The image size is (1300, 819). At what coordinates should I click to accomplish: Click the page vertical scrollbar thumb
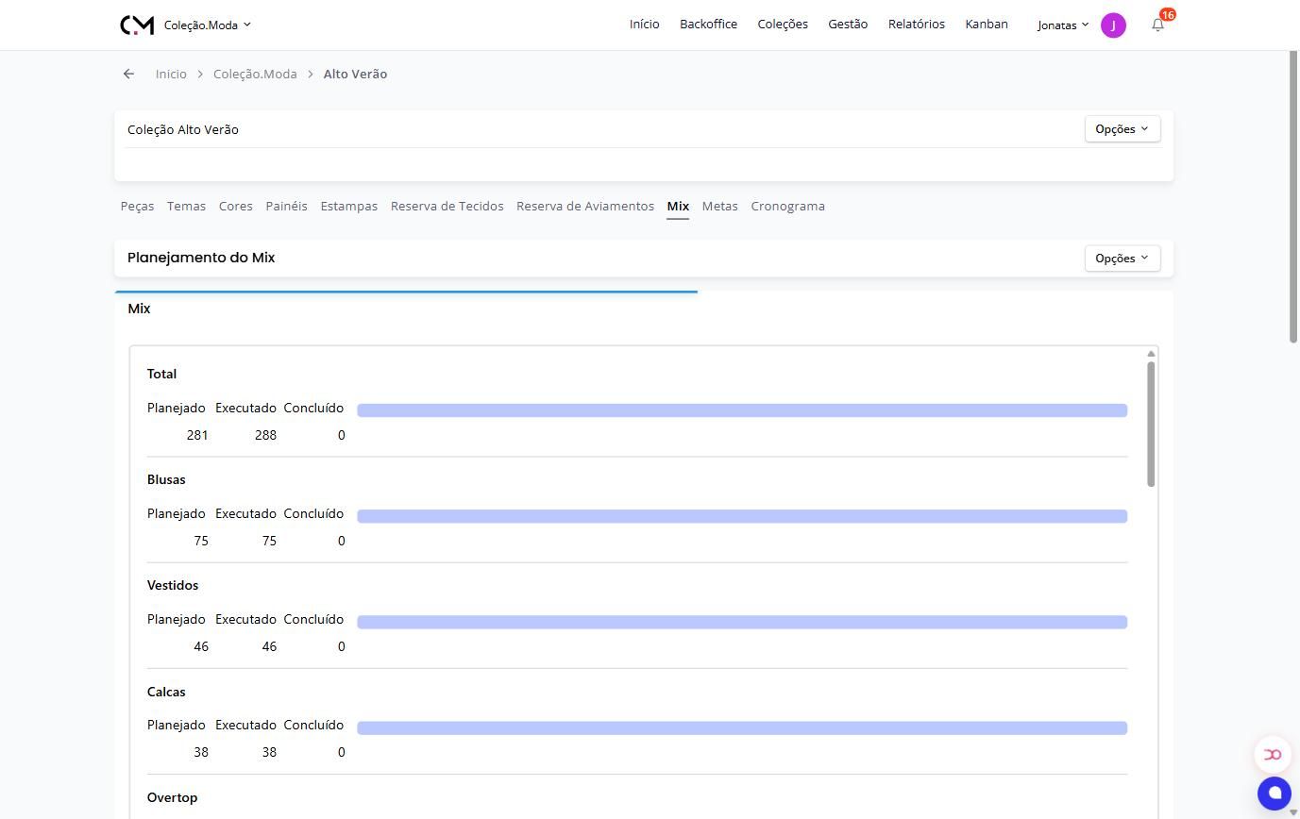pyautogui.click(x=1294, y=198)
